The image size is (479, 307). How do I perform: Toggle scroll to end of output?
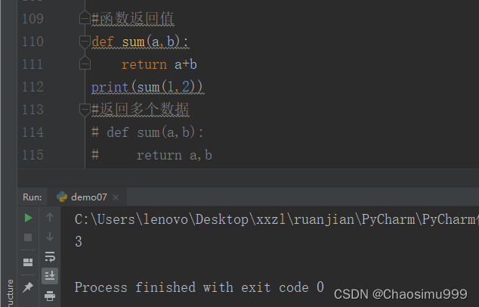point(50,276)
